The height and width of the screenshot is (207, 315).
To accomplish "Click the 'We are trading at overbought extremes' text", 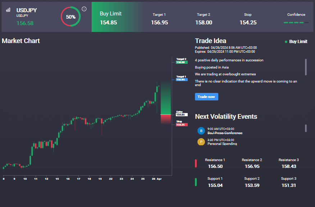I will pyautogui.click(x=225, y=74).
